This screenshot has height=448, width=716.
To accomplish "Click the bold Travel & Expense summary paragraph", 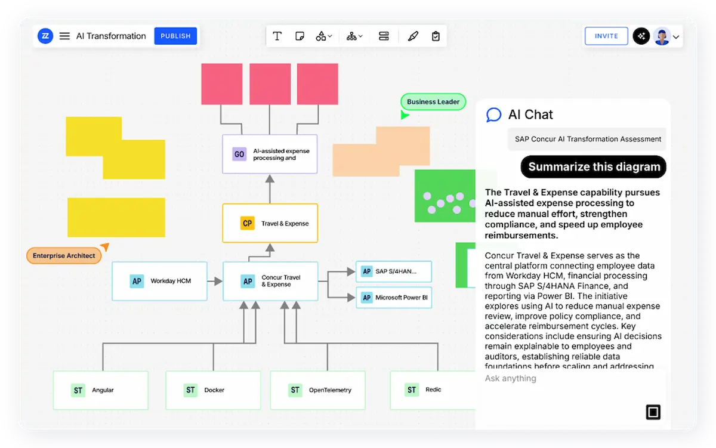I will click(572, 214).
